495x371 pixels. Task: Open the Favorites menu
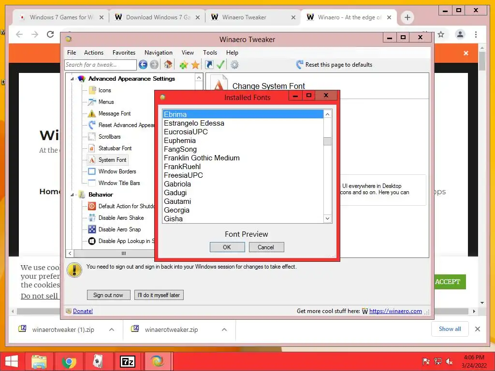click(x=124, y=53)
